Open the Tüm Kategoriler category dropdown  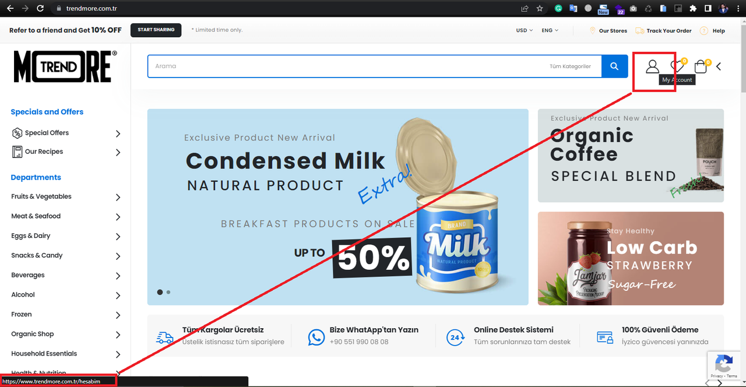[x=571, y=66]
